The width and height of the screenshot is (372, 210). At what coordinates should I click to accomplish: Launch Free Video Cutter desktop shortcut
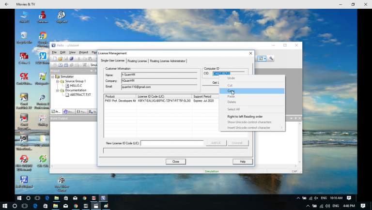point(62,182)
